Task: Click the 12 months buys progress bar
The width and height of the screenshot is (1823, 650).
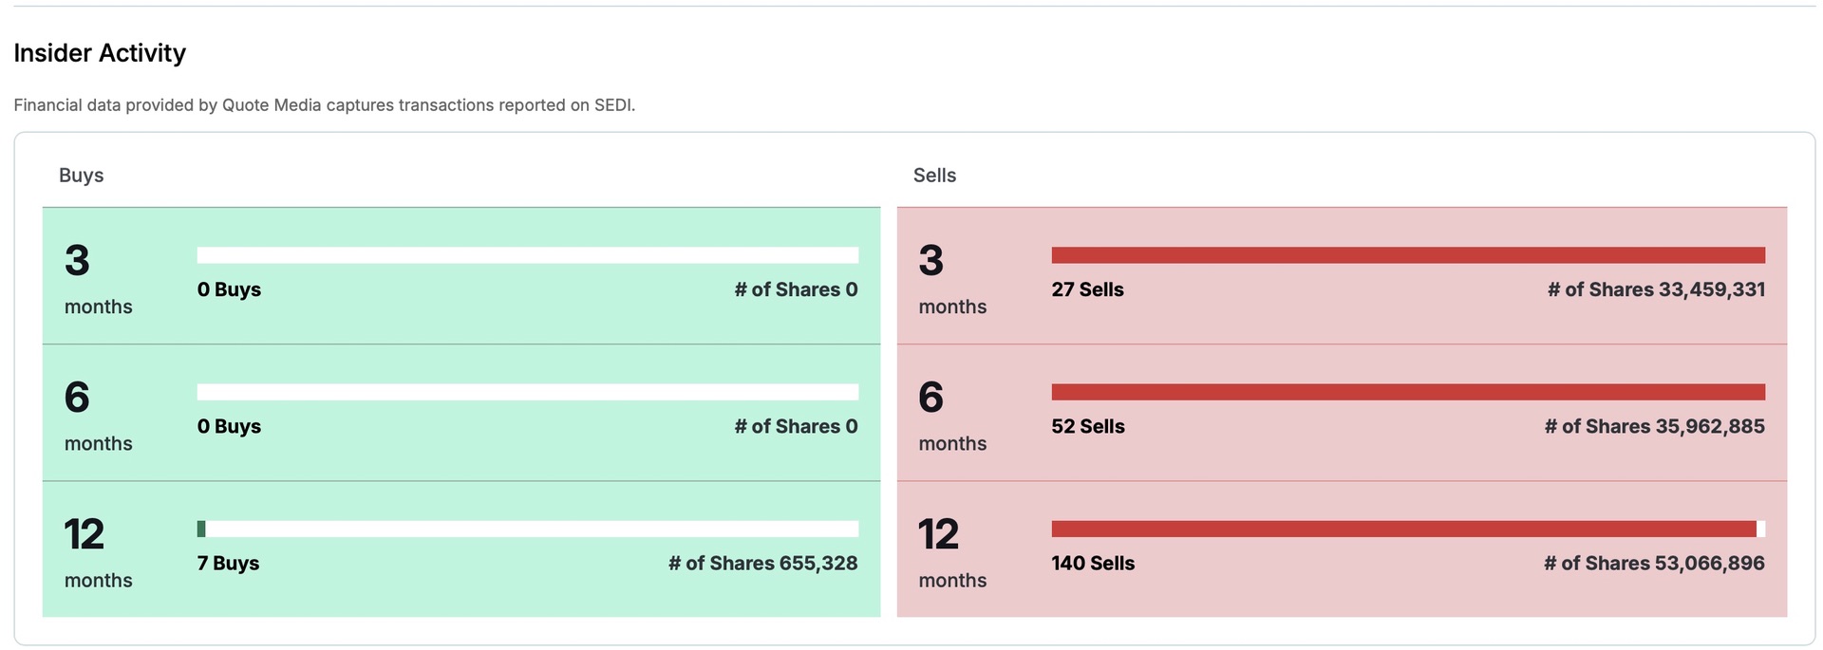Action: [527, 529]
